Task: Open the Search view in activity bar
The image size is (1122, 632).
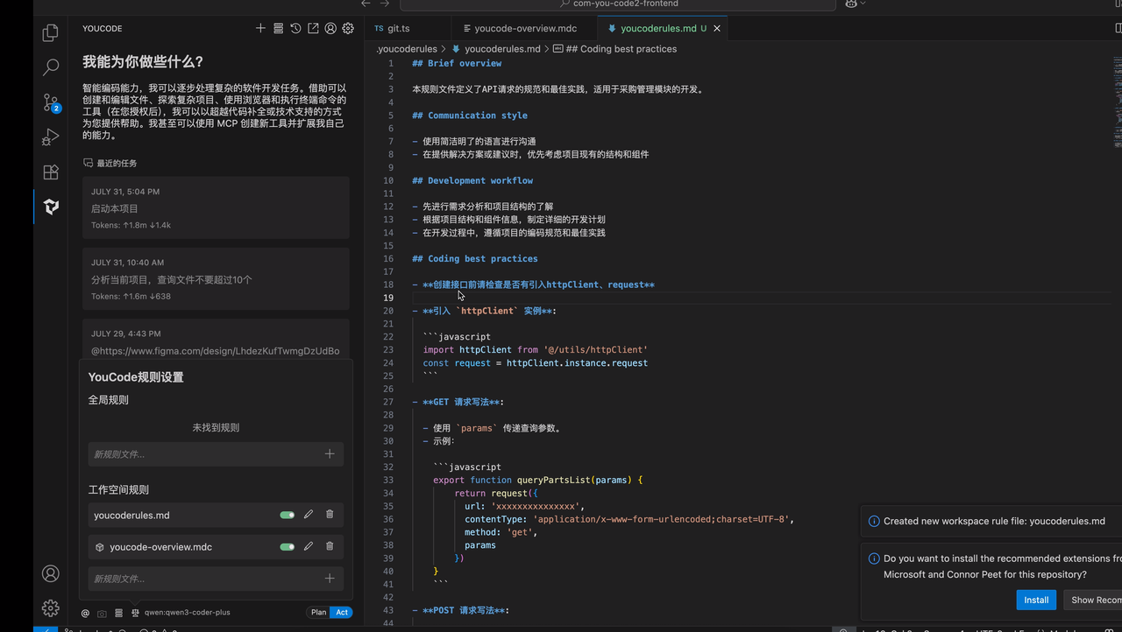Action: click(51, 67)
